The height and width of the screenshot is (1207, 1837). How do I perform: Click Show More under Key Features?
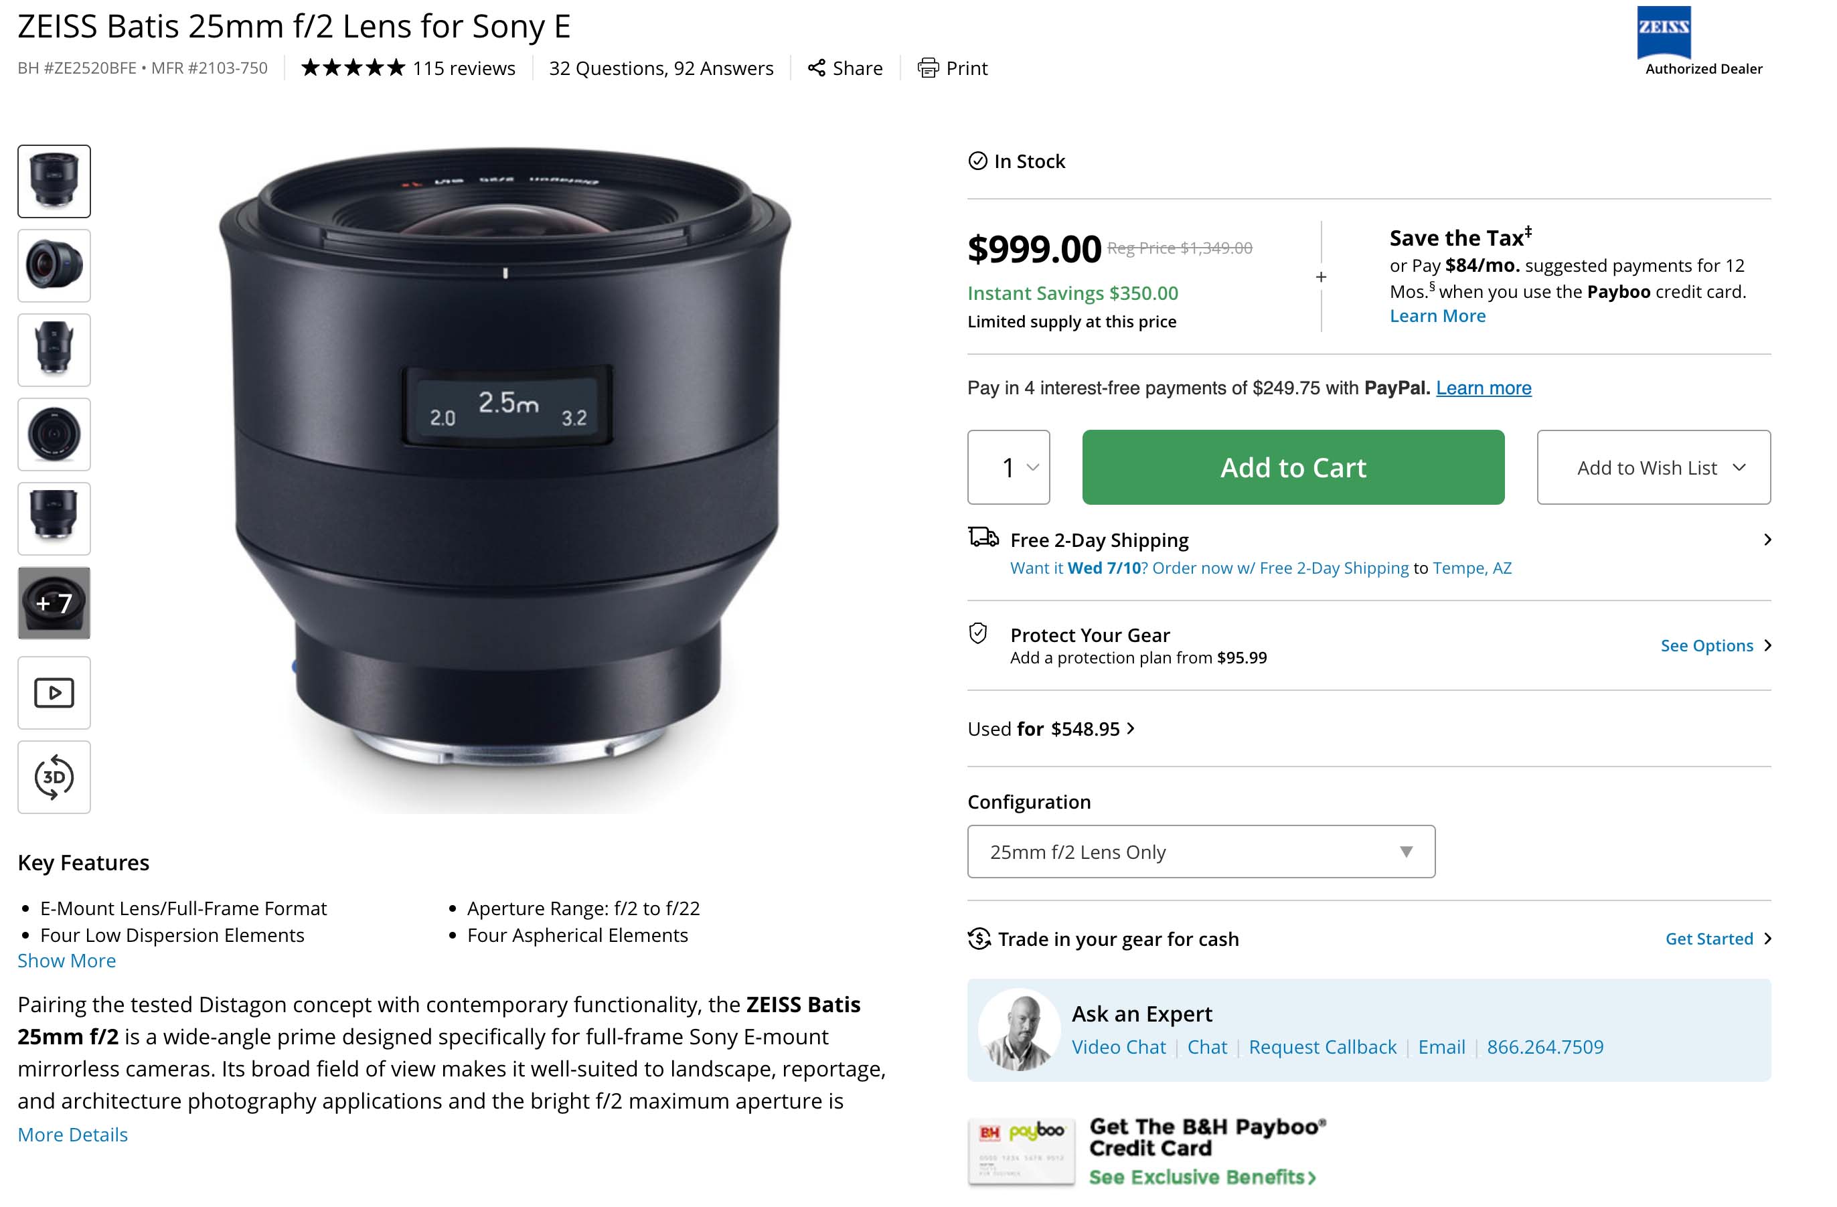tap(67, 960)
